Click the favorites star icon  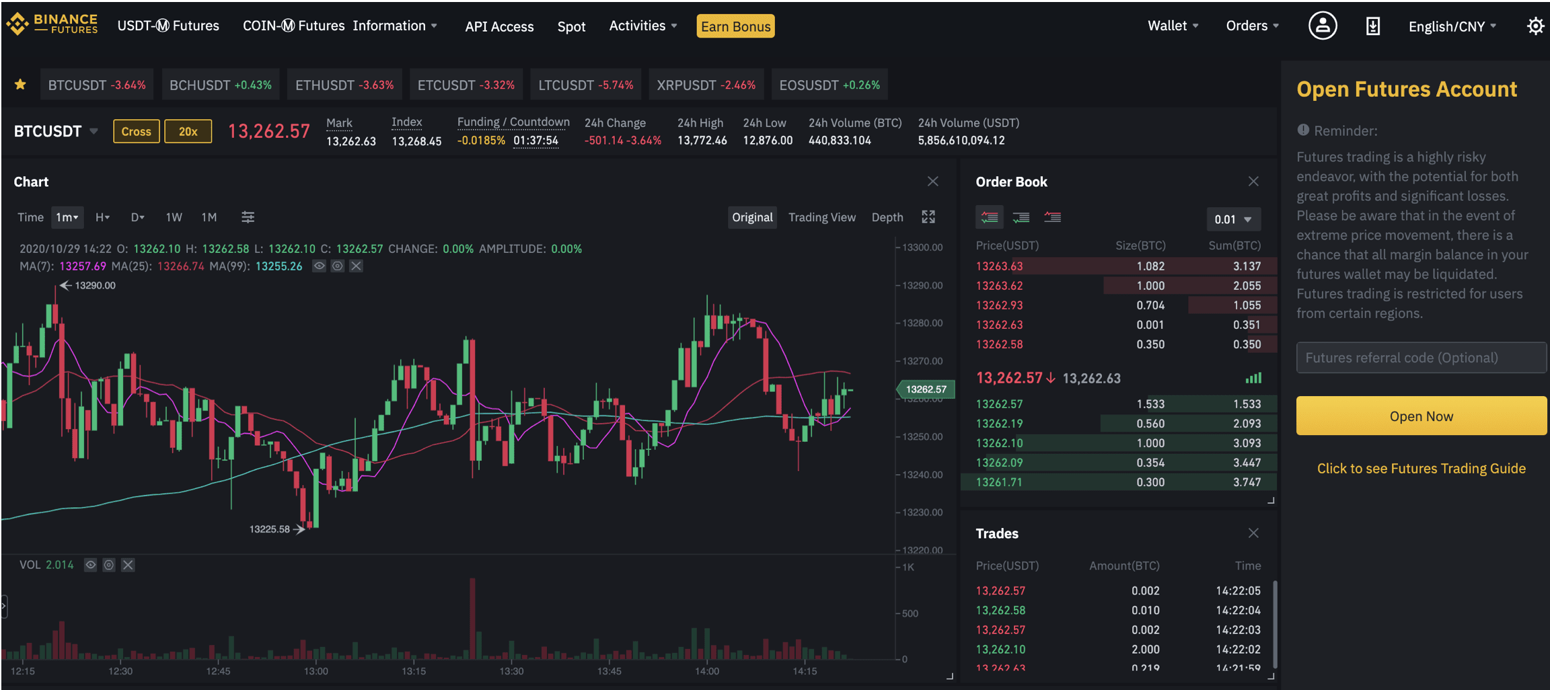pyautogui.click(x=20, y=85)
